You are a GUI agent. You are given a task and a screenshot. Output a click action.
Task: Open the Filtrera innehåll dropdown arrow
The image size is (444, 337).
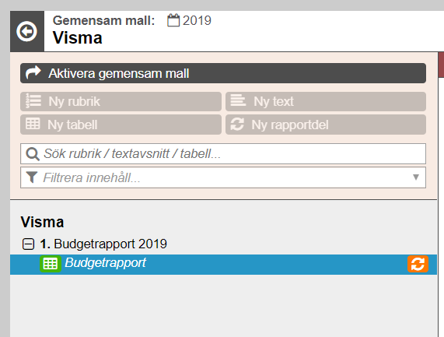tap(416, 177)
